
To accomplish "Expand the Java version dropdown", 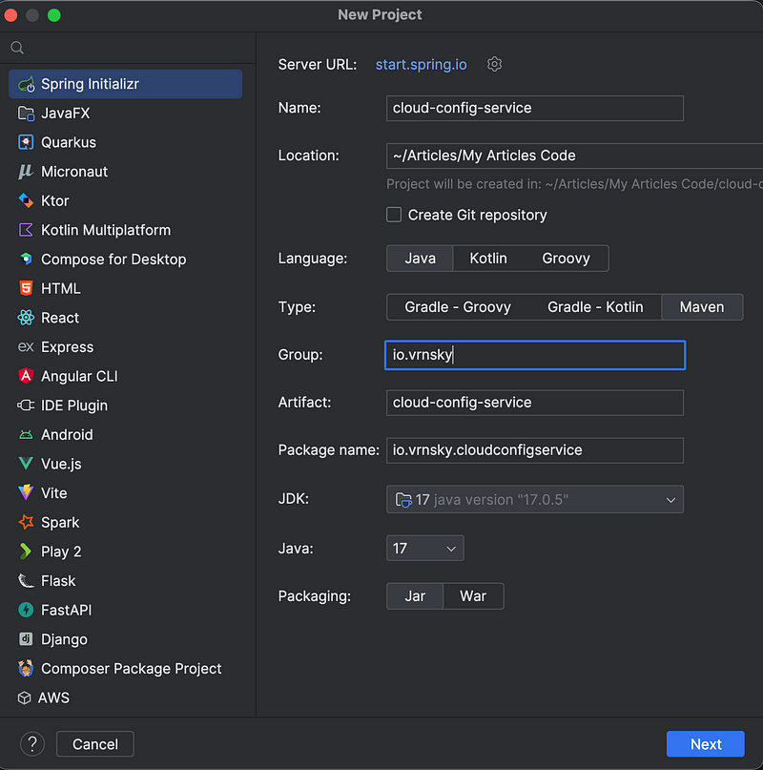I will point(424,548).
